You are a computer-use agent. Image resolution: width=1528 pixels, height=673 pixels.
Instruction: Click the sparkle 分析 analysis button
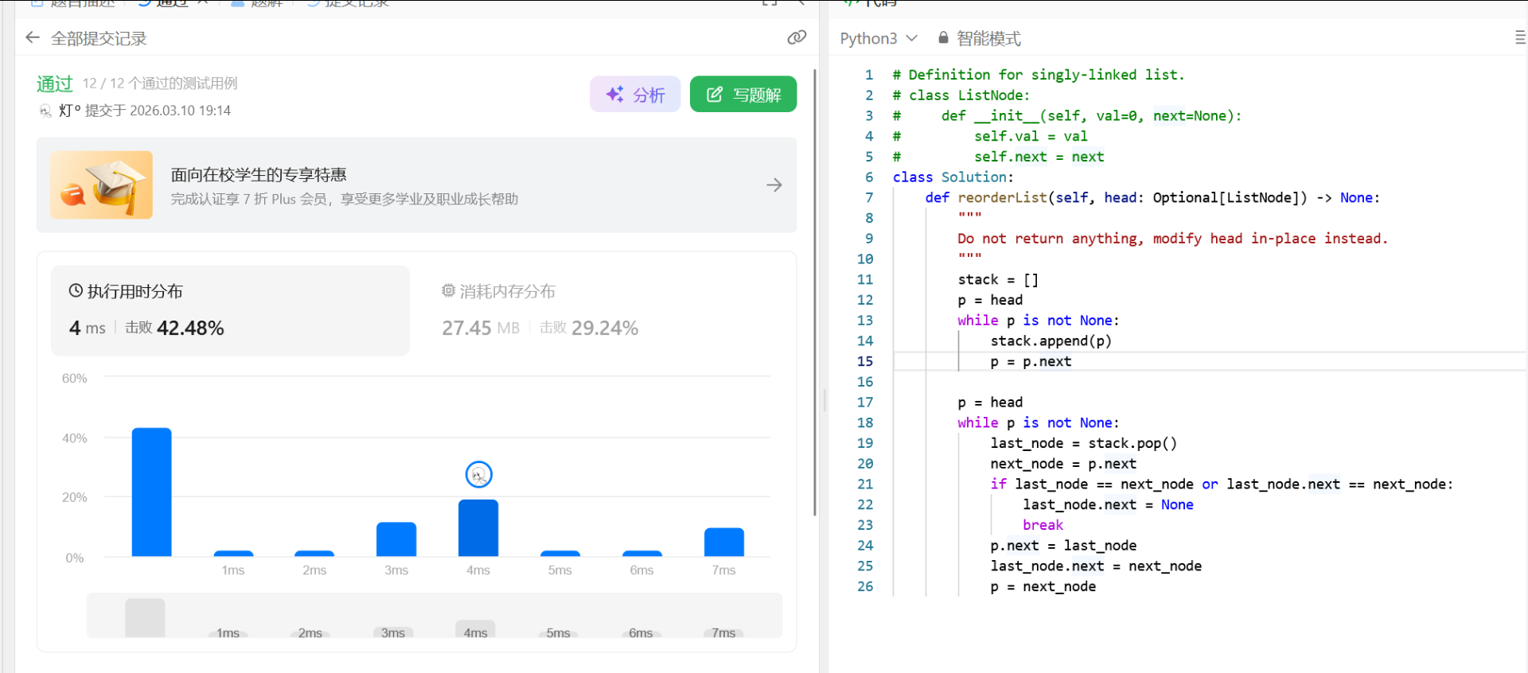pos(635,95)
